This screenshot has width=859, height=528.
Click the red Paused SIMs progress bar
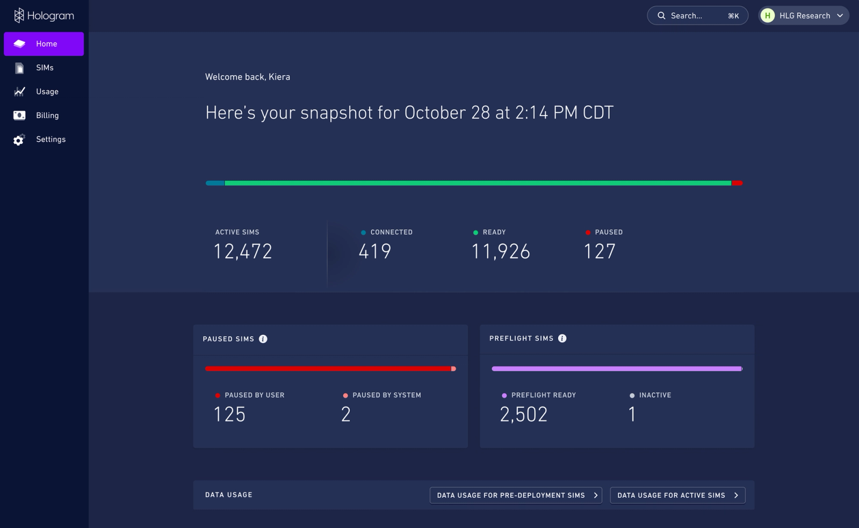tap(328, 368)
